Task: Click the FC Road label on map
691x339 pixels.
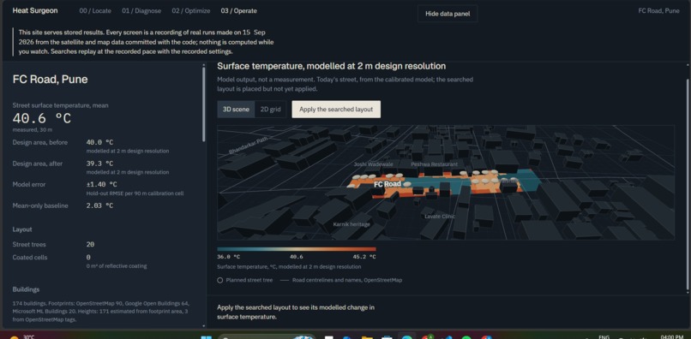Action: [387, 184]
